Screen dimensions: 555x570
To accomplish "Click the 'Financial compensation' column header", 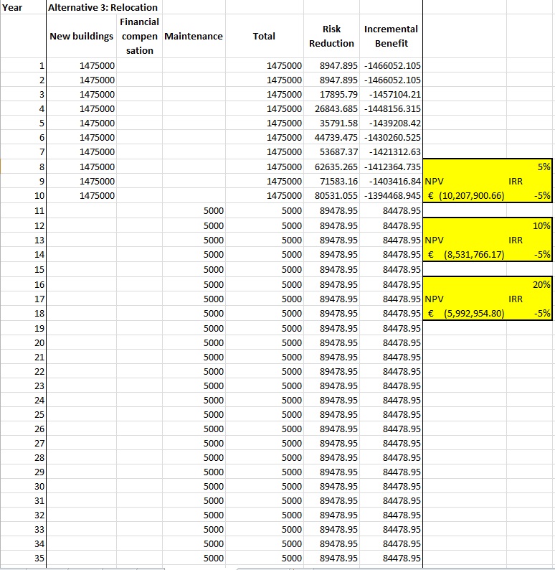I will coord(139,36).
